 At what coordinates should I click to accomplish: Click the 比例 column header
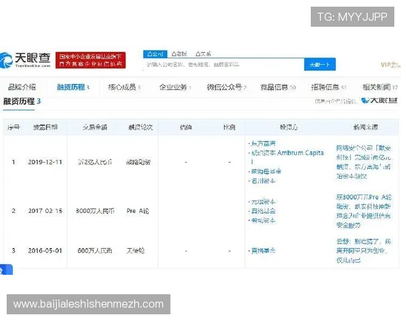(229, 127)
